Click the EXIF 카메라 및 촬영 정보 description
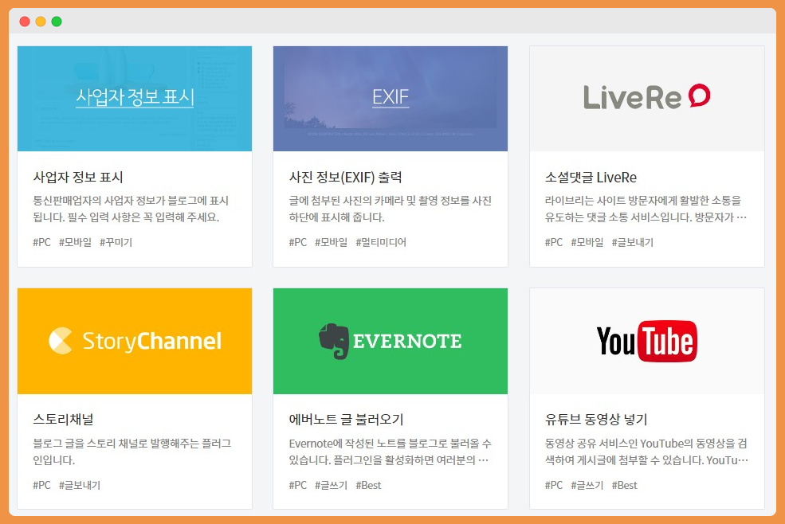The image size is (785, 524). (x=390, y=209)
